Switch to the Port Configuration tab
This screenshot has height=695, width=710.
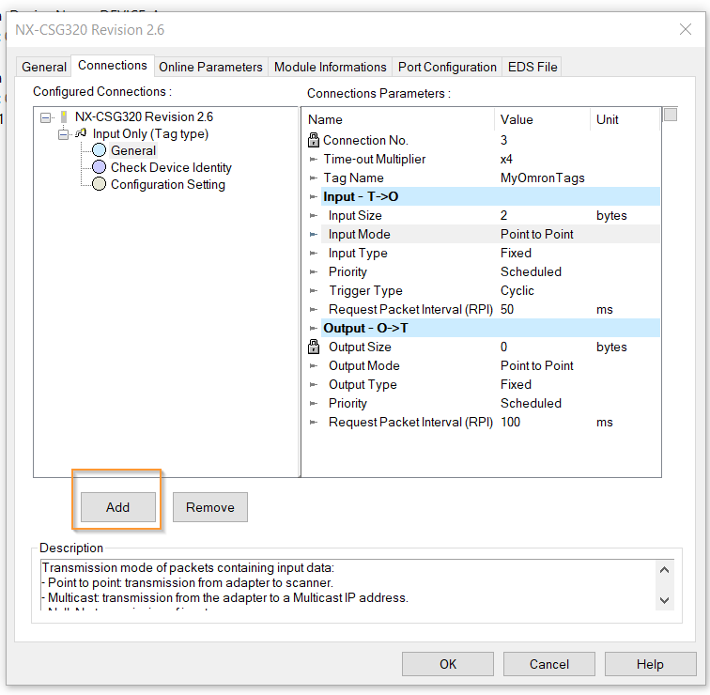tap(447, 67)
